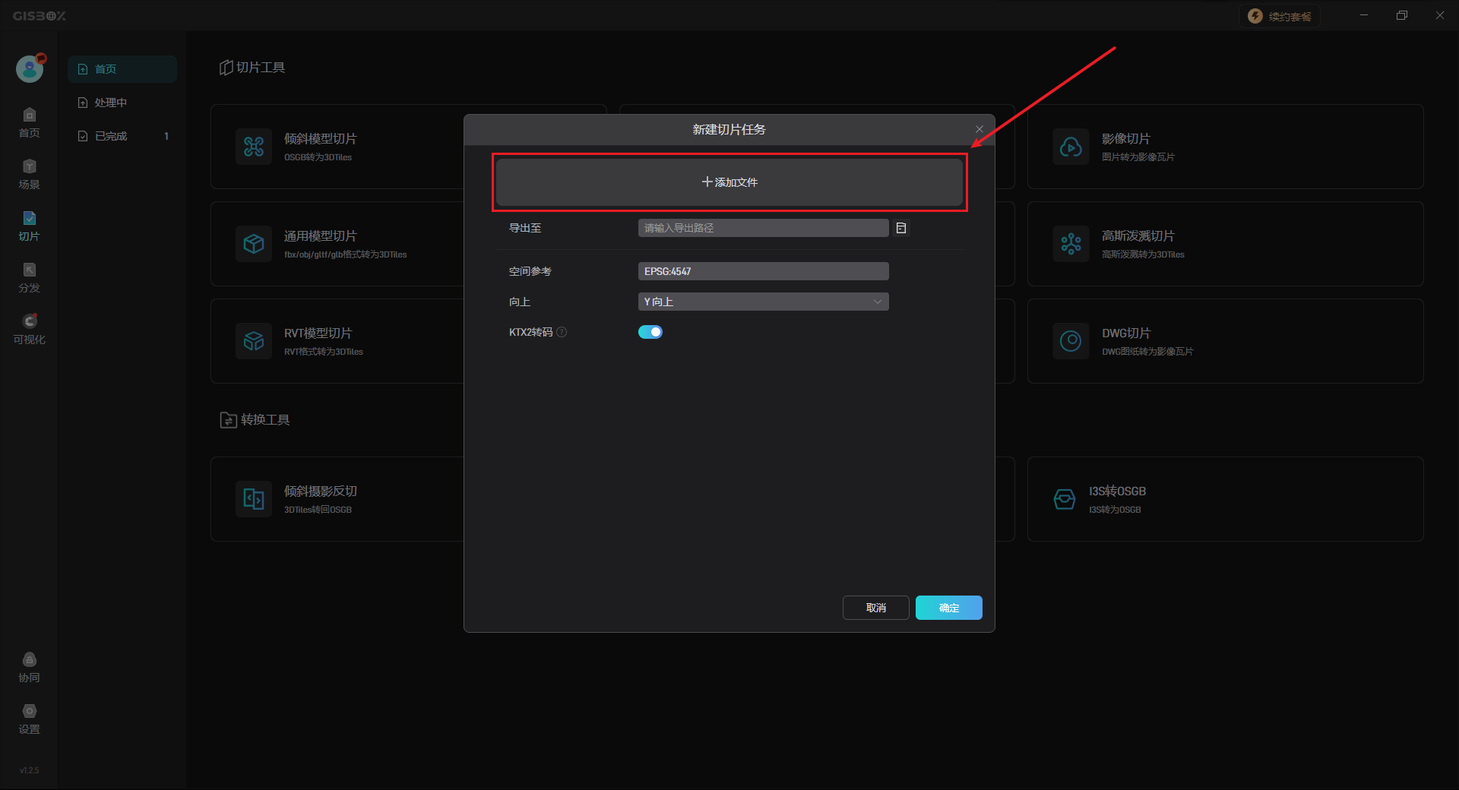Image resolution: width=1459 pixels, height=790 pixels.
Task: Click the DWG切片 circle icon
Action: [1071, 341]
